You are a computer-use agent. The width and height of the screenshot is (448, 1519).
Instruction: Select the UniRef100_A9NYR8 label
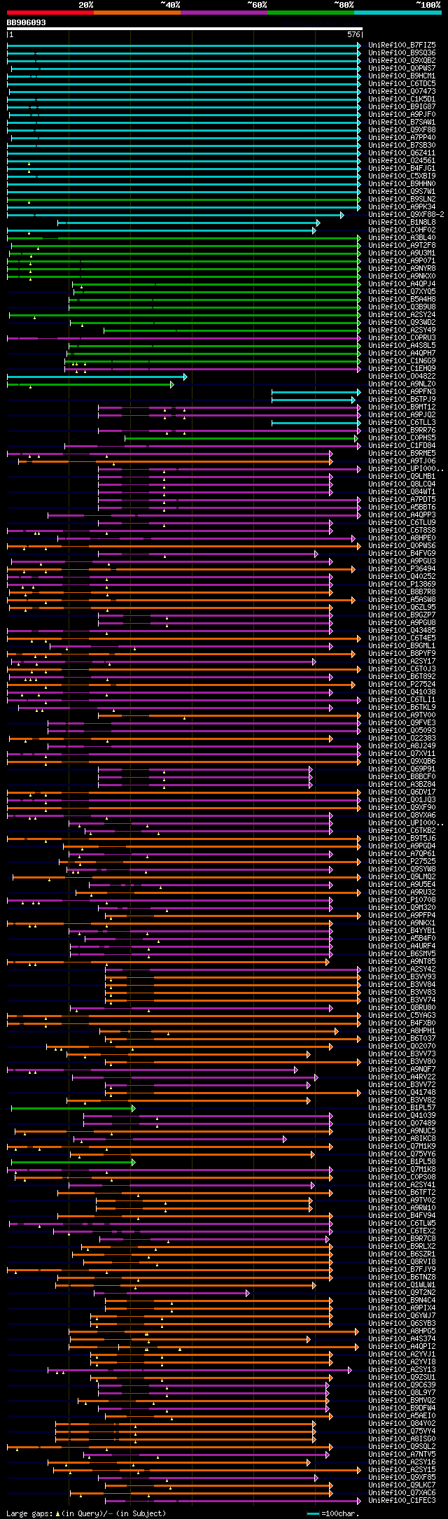coord(402,268)
